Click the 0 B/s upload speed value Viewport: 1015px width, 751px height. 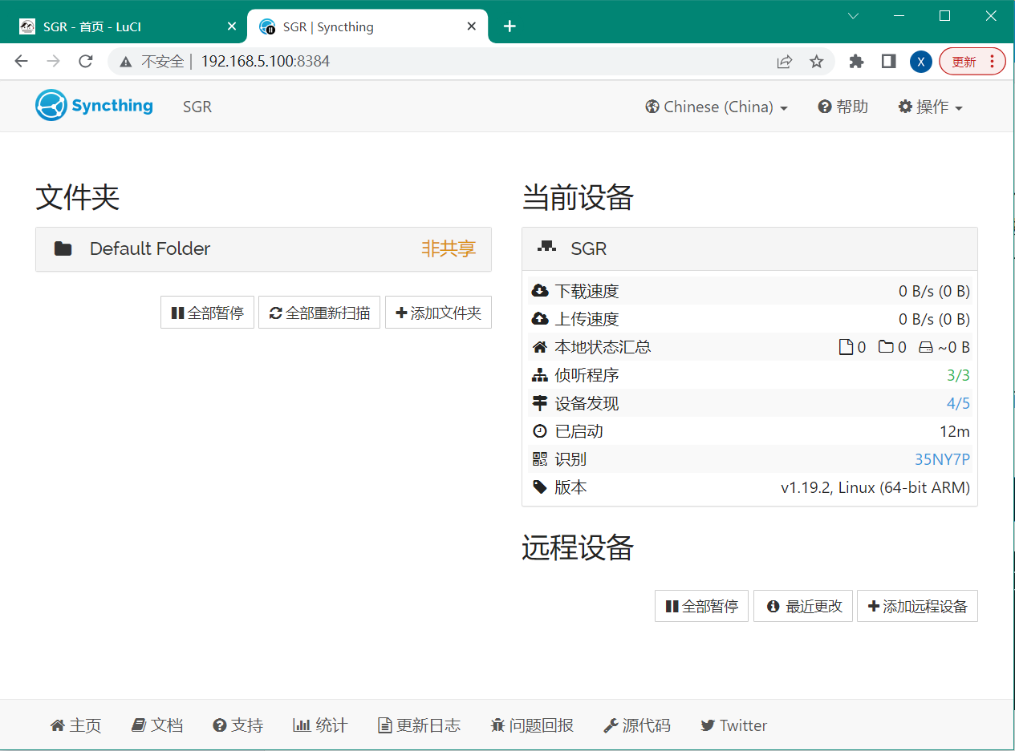934,319
